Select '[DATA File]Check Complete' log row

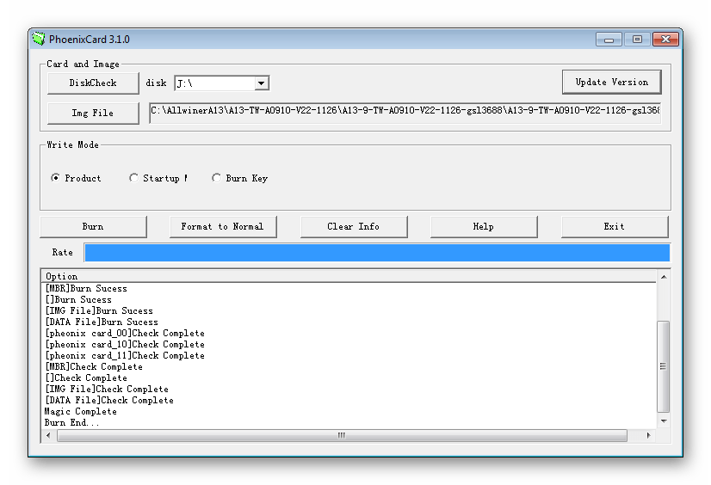[349, 401]
